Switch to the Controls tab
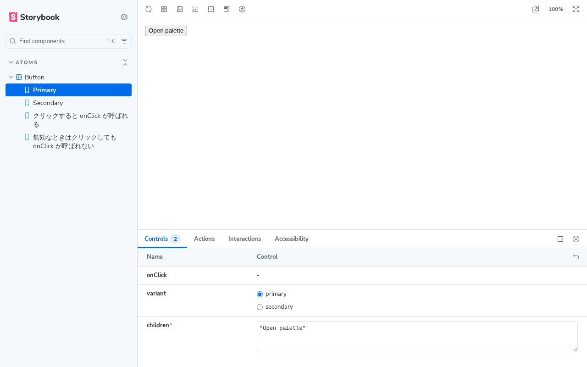587x367 pixels. pos(162,239)
